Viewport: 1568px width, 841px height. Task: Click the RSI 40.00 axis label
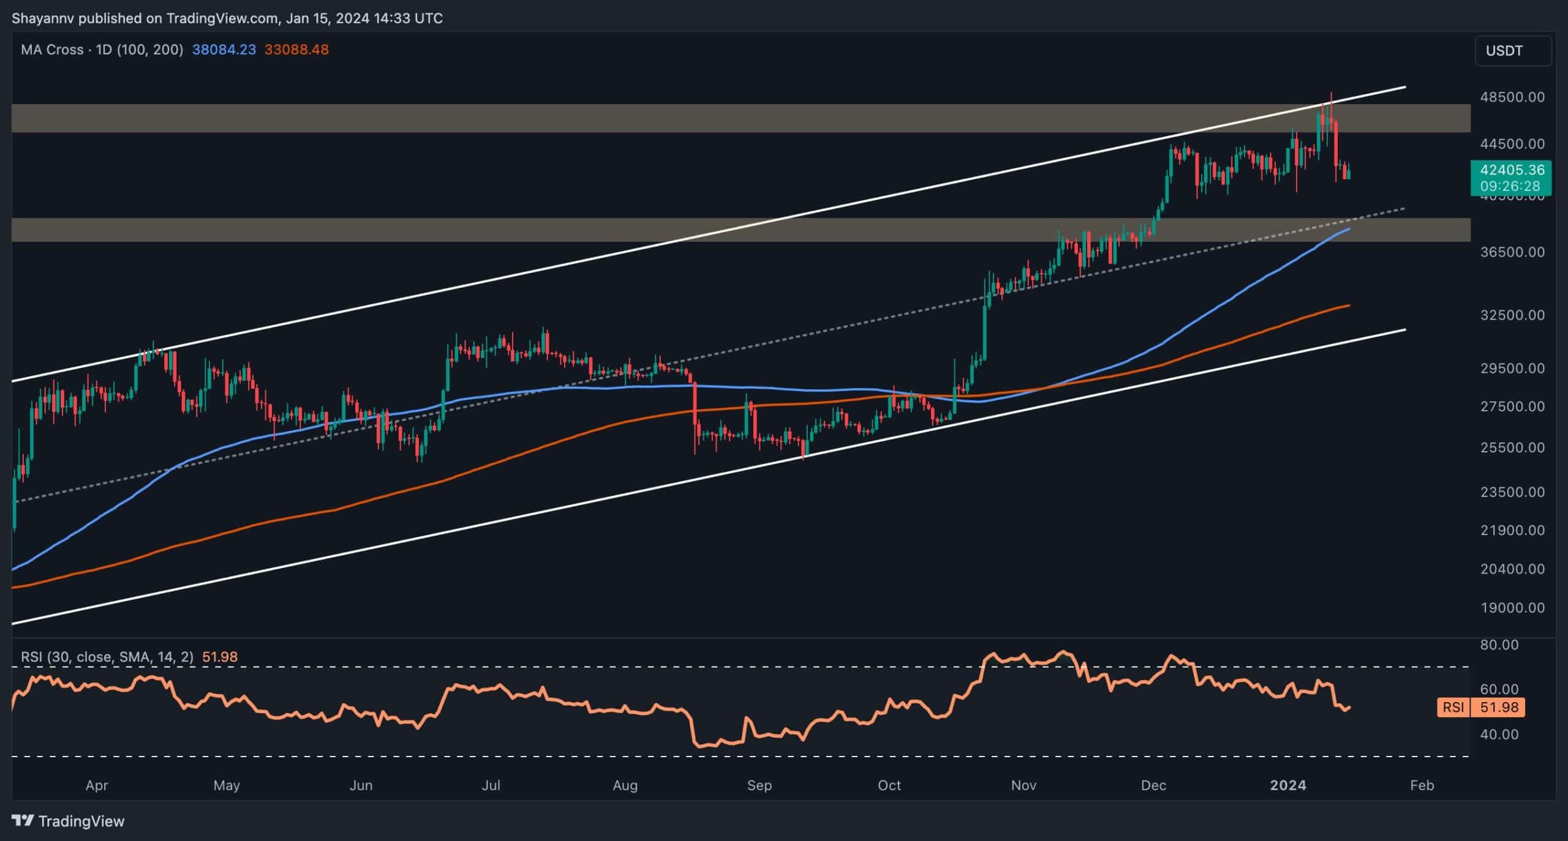click(x=1499, y=734)
